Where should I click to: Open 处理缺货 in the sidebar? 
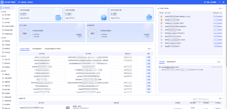(7, 67)
